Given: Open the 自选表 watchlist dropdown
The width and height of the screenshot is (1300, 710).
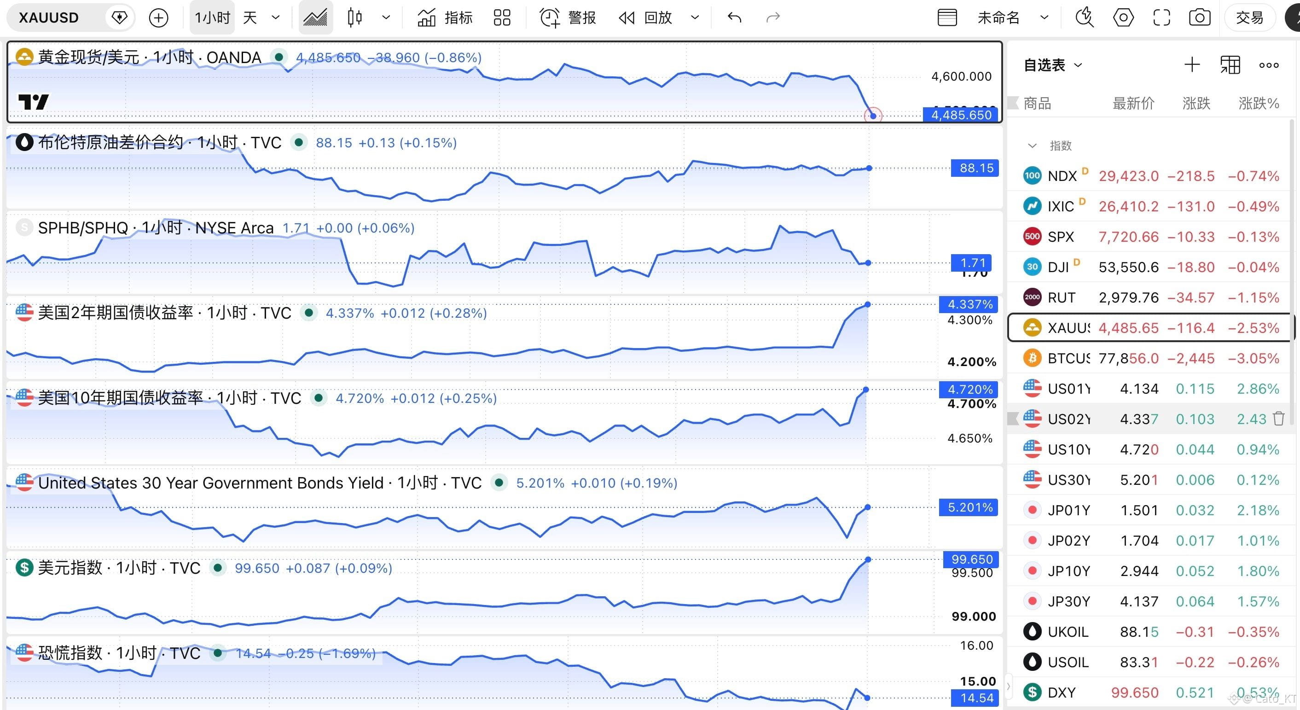Looking at the screenshot, I should click(1053, 65).
